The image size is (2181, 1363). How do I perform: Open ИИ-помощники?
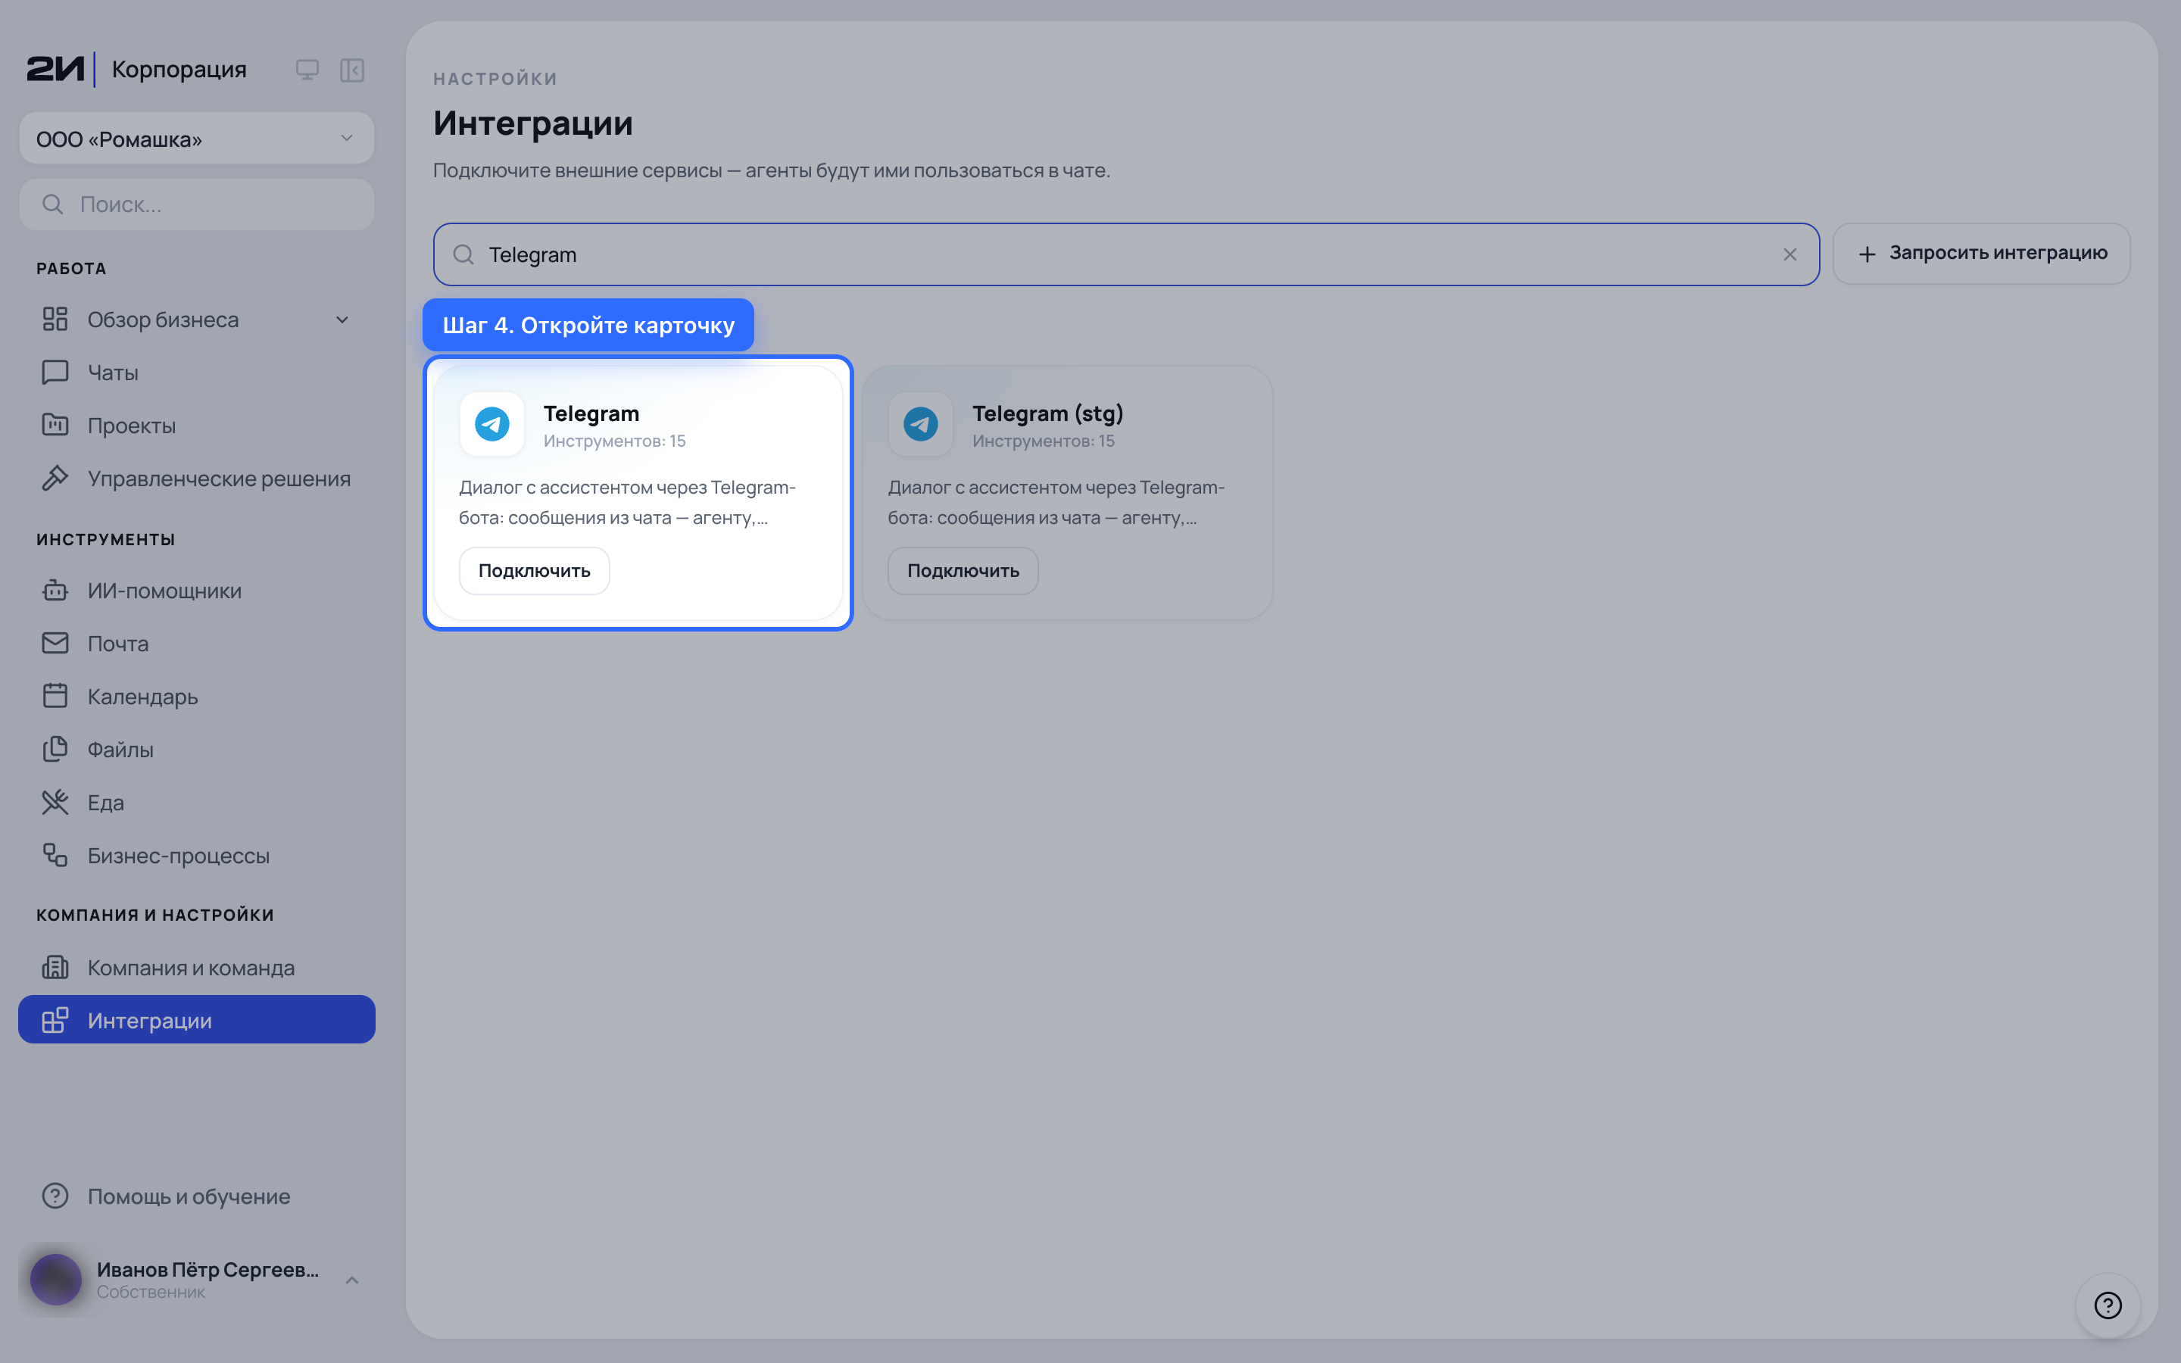pos(196,591)
